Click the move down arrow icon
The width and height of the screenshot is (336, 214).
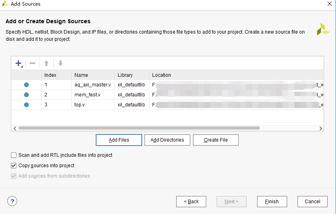pos(60,63)
